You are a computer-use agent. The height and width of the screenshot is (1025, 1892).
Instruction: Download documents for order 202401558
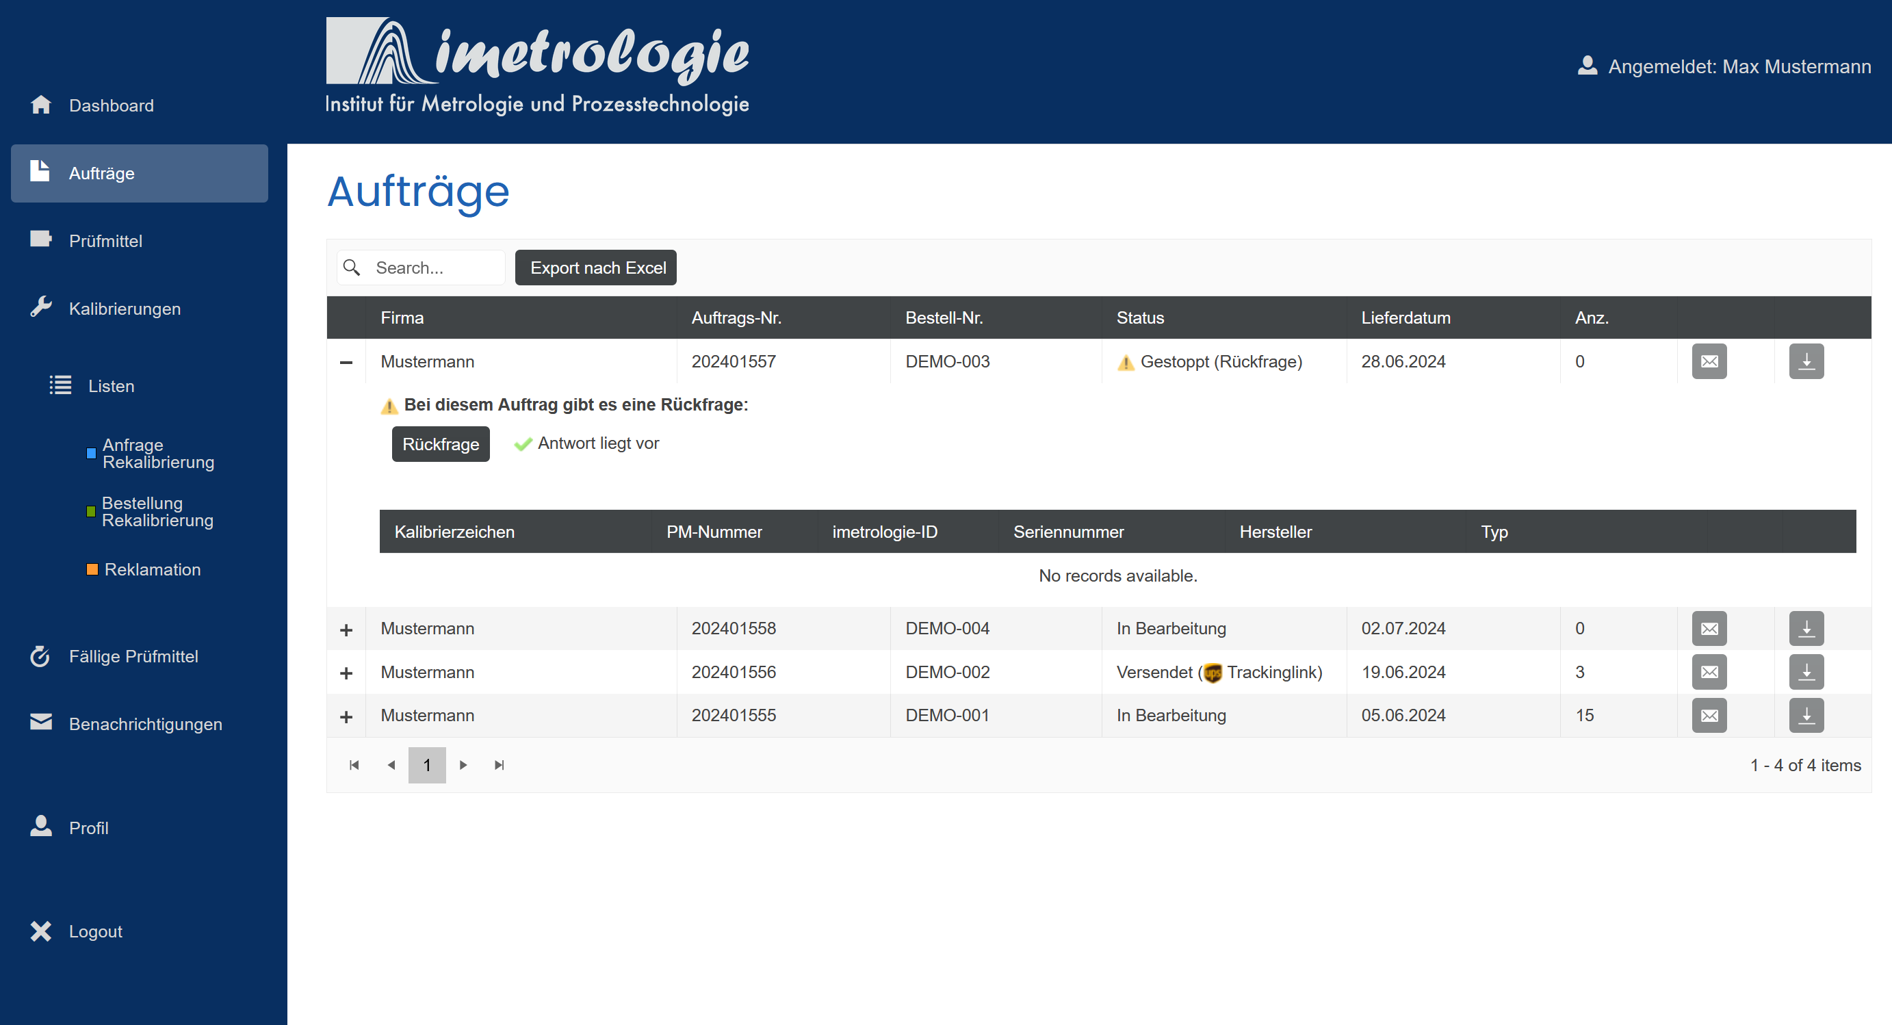coord(1806,629)
